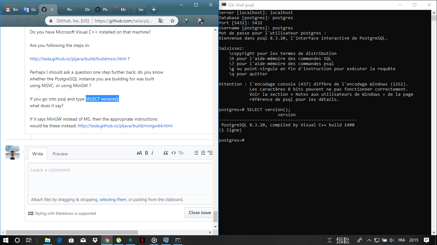Insert a task list

[x=210, y=153]
